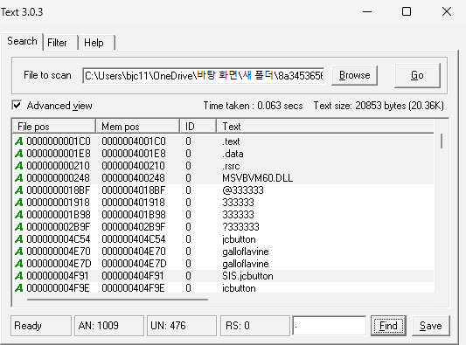Click the A icon at file pos 000000001B98
The image size is (466, 345).
pyautogui.click(x=19, y=214)
